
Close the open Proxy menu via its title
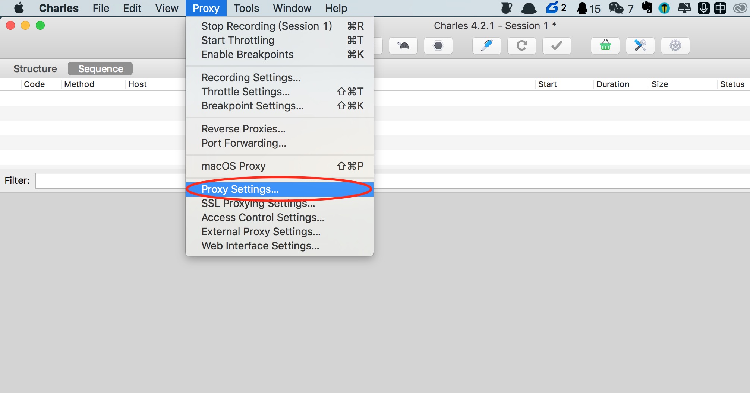pos(206,8)
